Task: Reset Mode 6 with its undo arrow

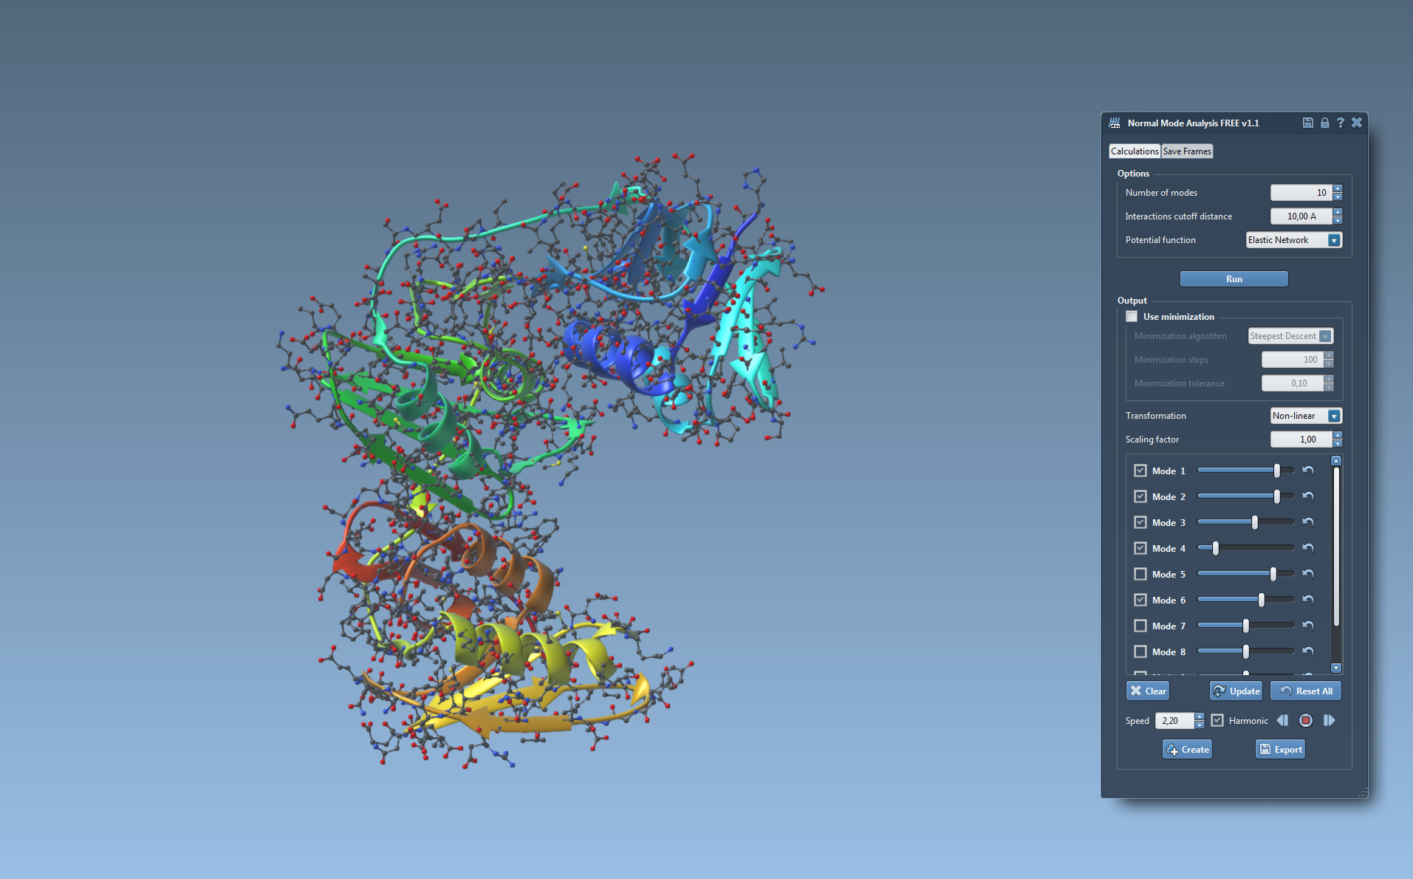Action: 1308,600
